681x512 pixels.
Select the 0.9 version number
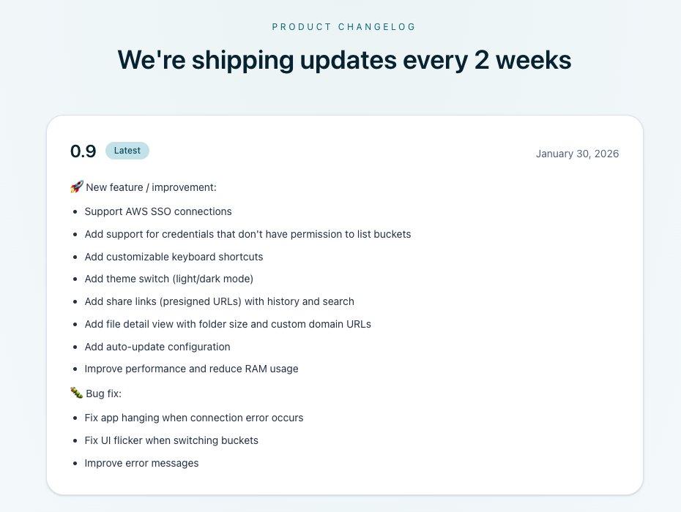(83, 151)
